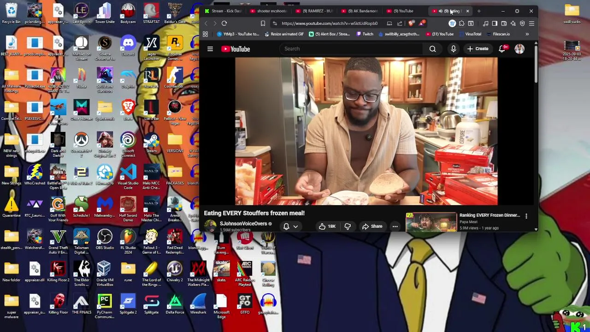Click the YouTube video player area

pyautogui.click(x=366, y=131)
